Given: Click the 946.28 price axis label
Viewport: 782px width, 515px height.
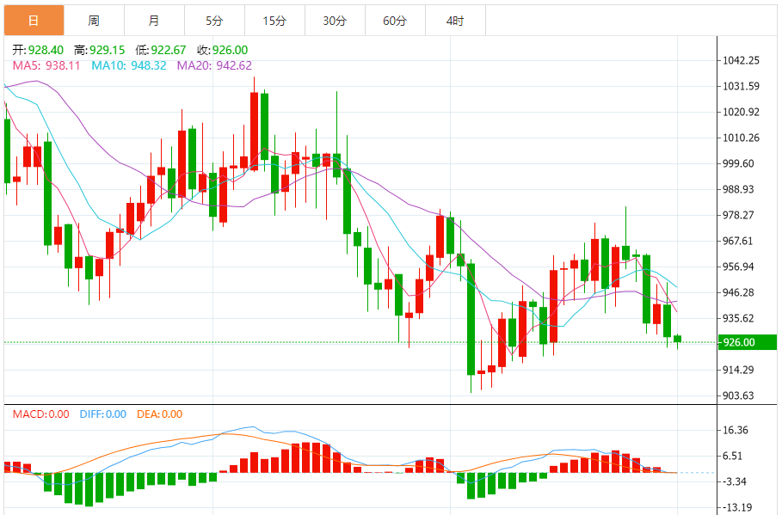Looking at the screenshot, I should [739, 292].
